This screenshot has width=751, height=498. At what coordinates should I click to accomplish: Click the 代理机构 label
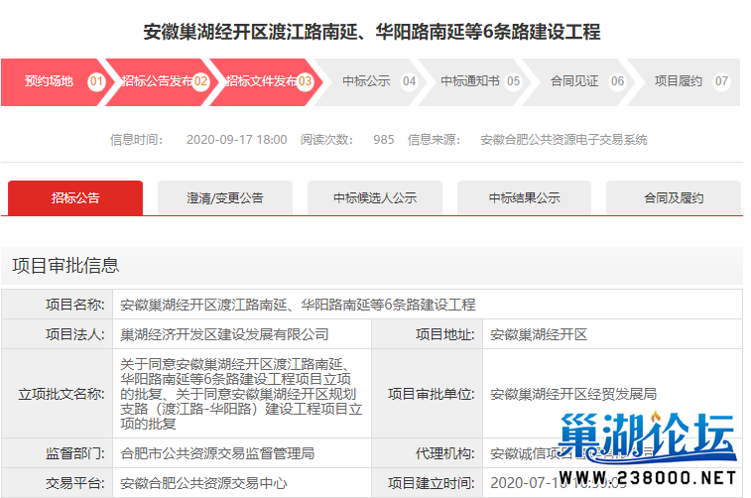coord(445,453)
